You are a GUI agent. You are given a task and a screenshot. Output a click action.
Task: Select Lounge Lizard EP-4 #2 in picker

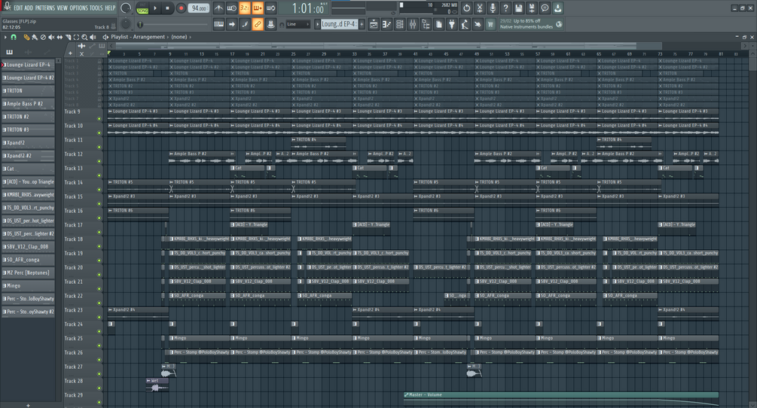pos(28,78)
